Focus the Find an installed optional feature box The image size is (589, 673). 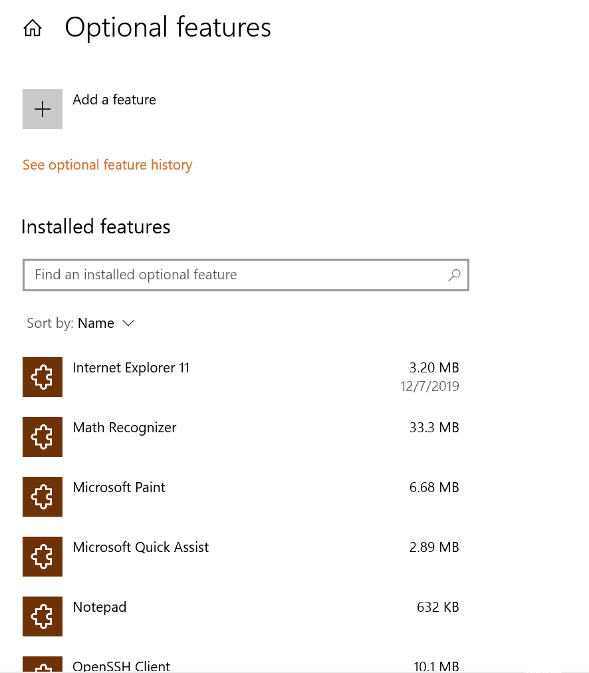246,275
